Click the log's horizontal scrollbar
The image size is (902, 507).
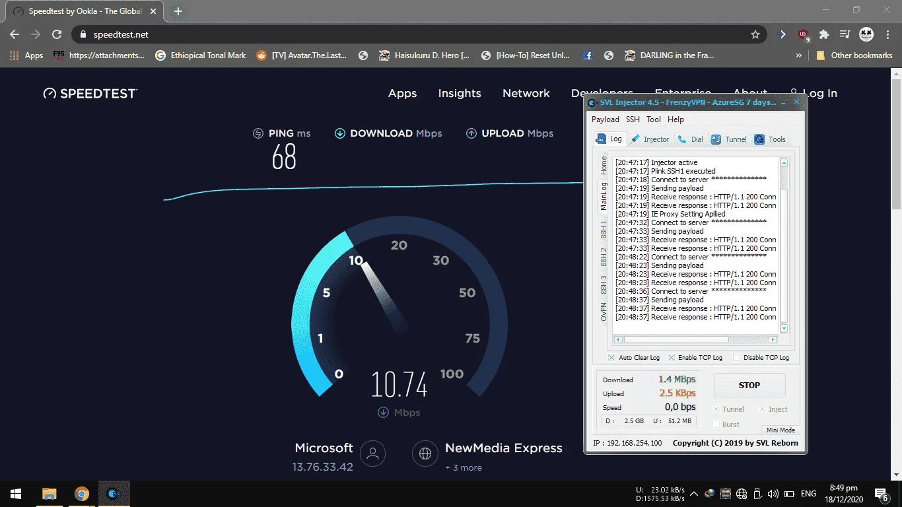(x=695, y=340)
